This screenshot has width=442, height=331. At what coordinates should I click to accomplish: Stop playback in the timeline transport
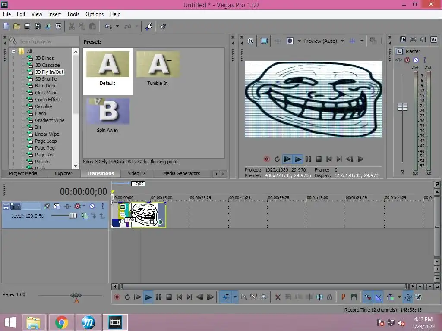pos(169,297)
